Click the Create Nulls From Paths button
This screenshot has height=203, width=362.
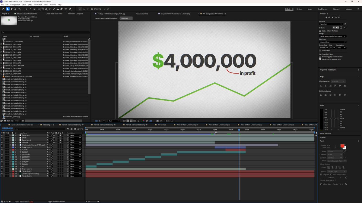(x=54, y=14)
